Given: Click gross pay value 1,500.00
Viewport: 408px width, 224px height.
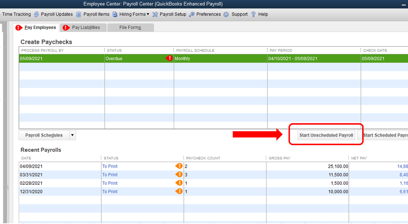Looking at the screenshot, I should pyautogui.click(x=339, y=183).
